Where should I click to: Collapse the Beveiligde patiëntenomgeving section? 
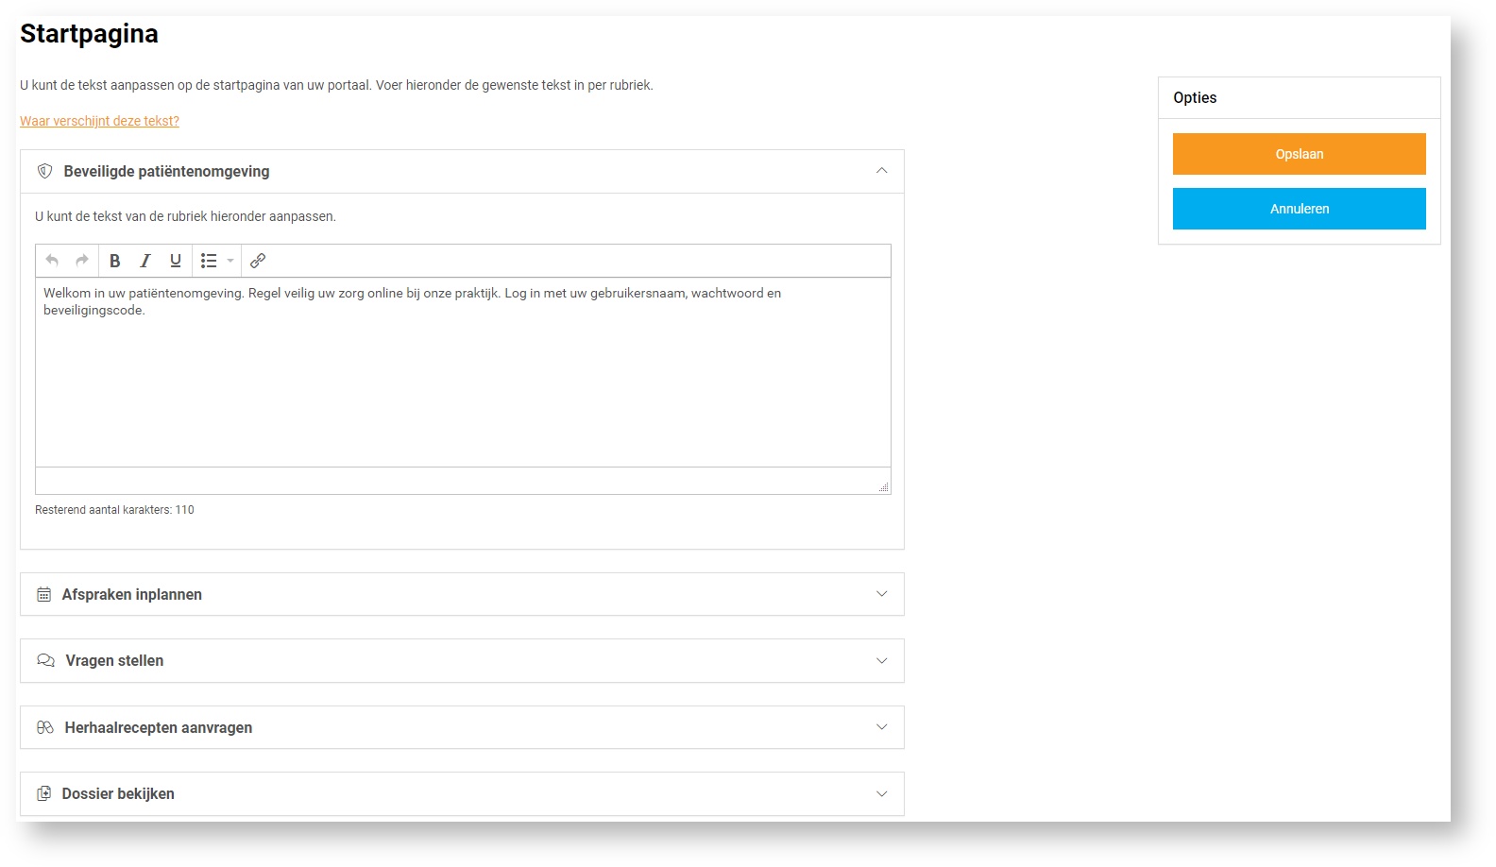pos(881,171)
